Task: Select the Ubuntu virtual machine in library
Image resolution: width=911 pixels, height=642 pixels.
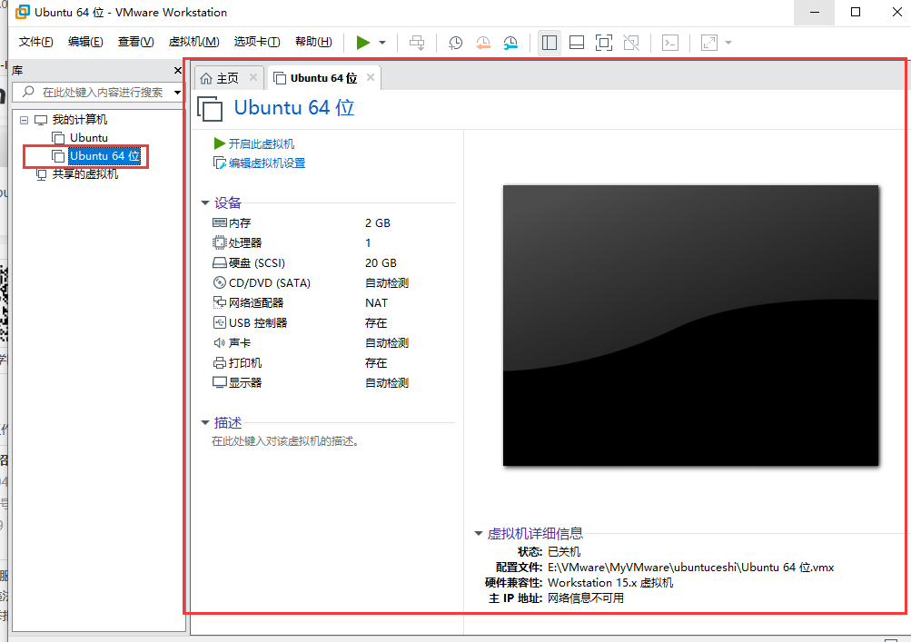Action: point(89,138)
